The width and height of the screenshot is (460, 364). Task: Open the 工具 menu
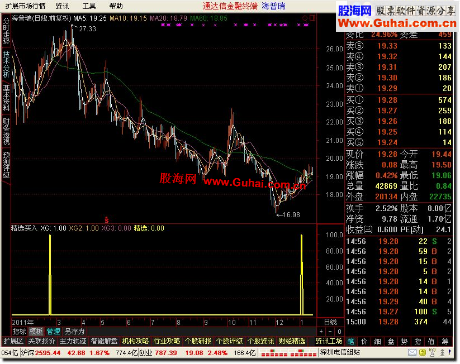click(x=89, y=6)
